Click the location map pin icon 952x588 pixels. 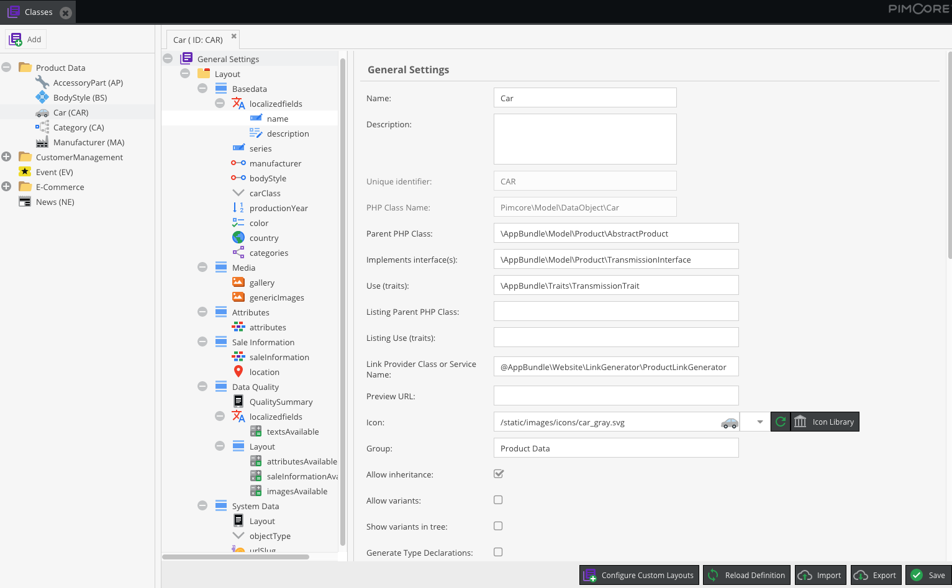(238, 371)
